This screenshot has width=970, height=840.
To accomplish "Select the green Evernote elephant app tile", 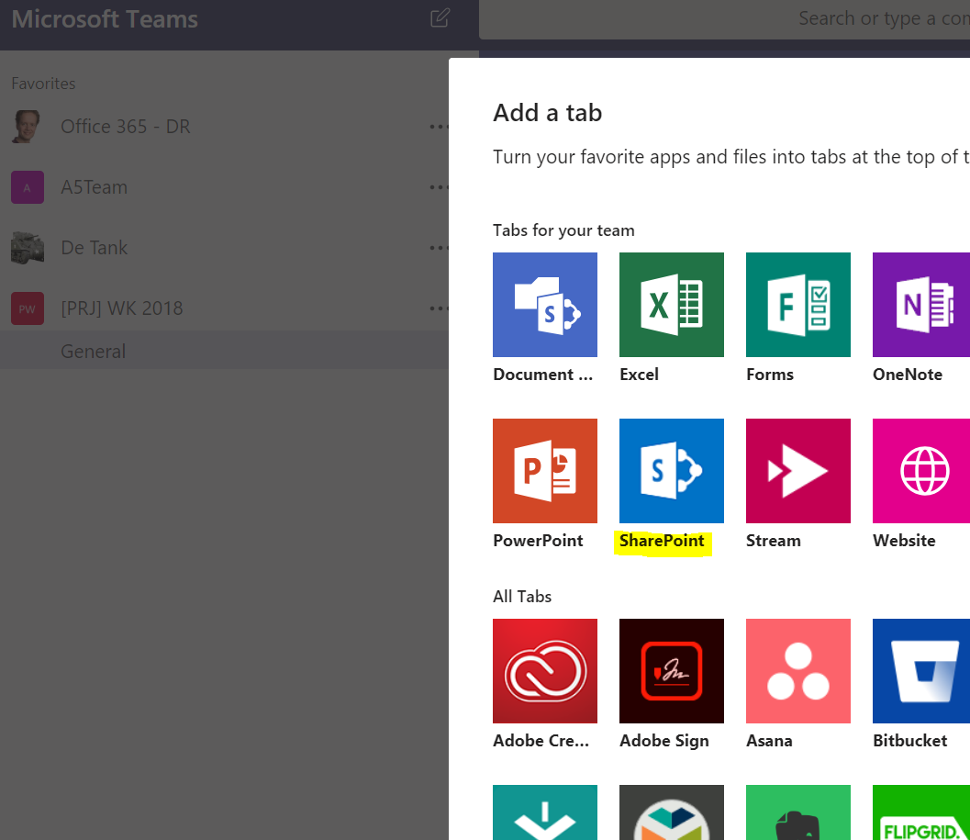I will click(x=798, y=812).
